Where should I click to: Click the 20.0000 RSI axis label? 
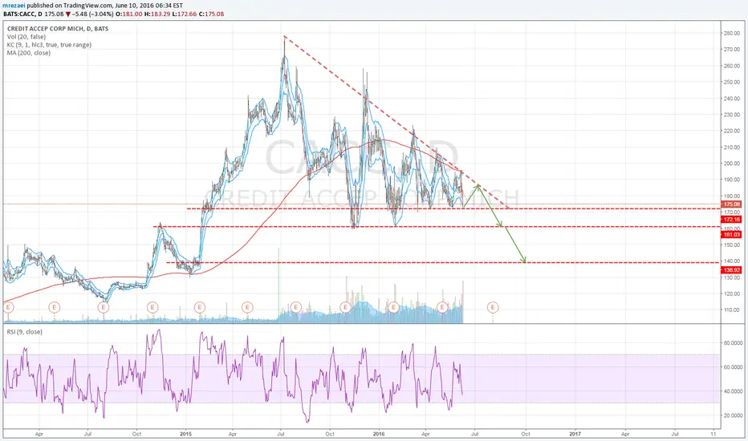[x=734, y=415]
